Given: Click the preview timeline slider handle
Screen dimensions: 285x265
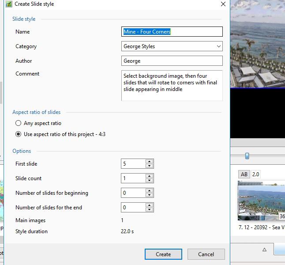Looking at the screenshot, I should click(x=247, y=156).
